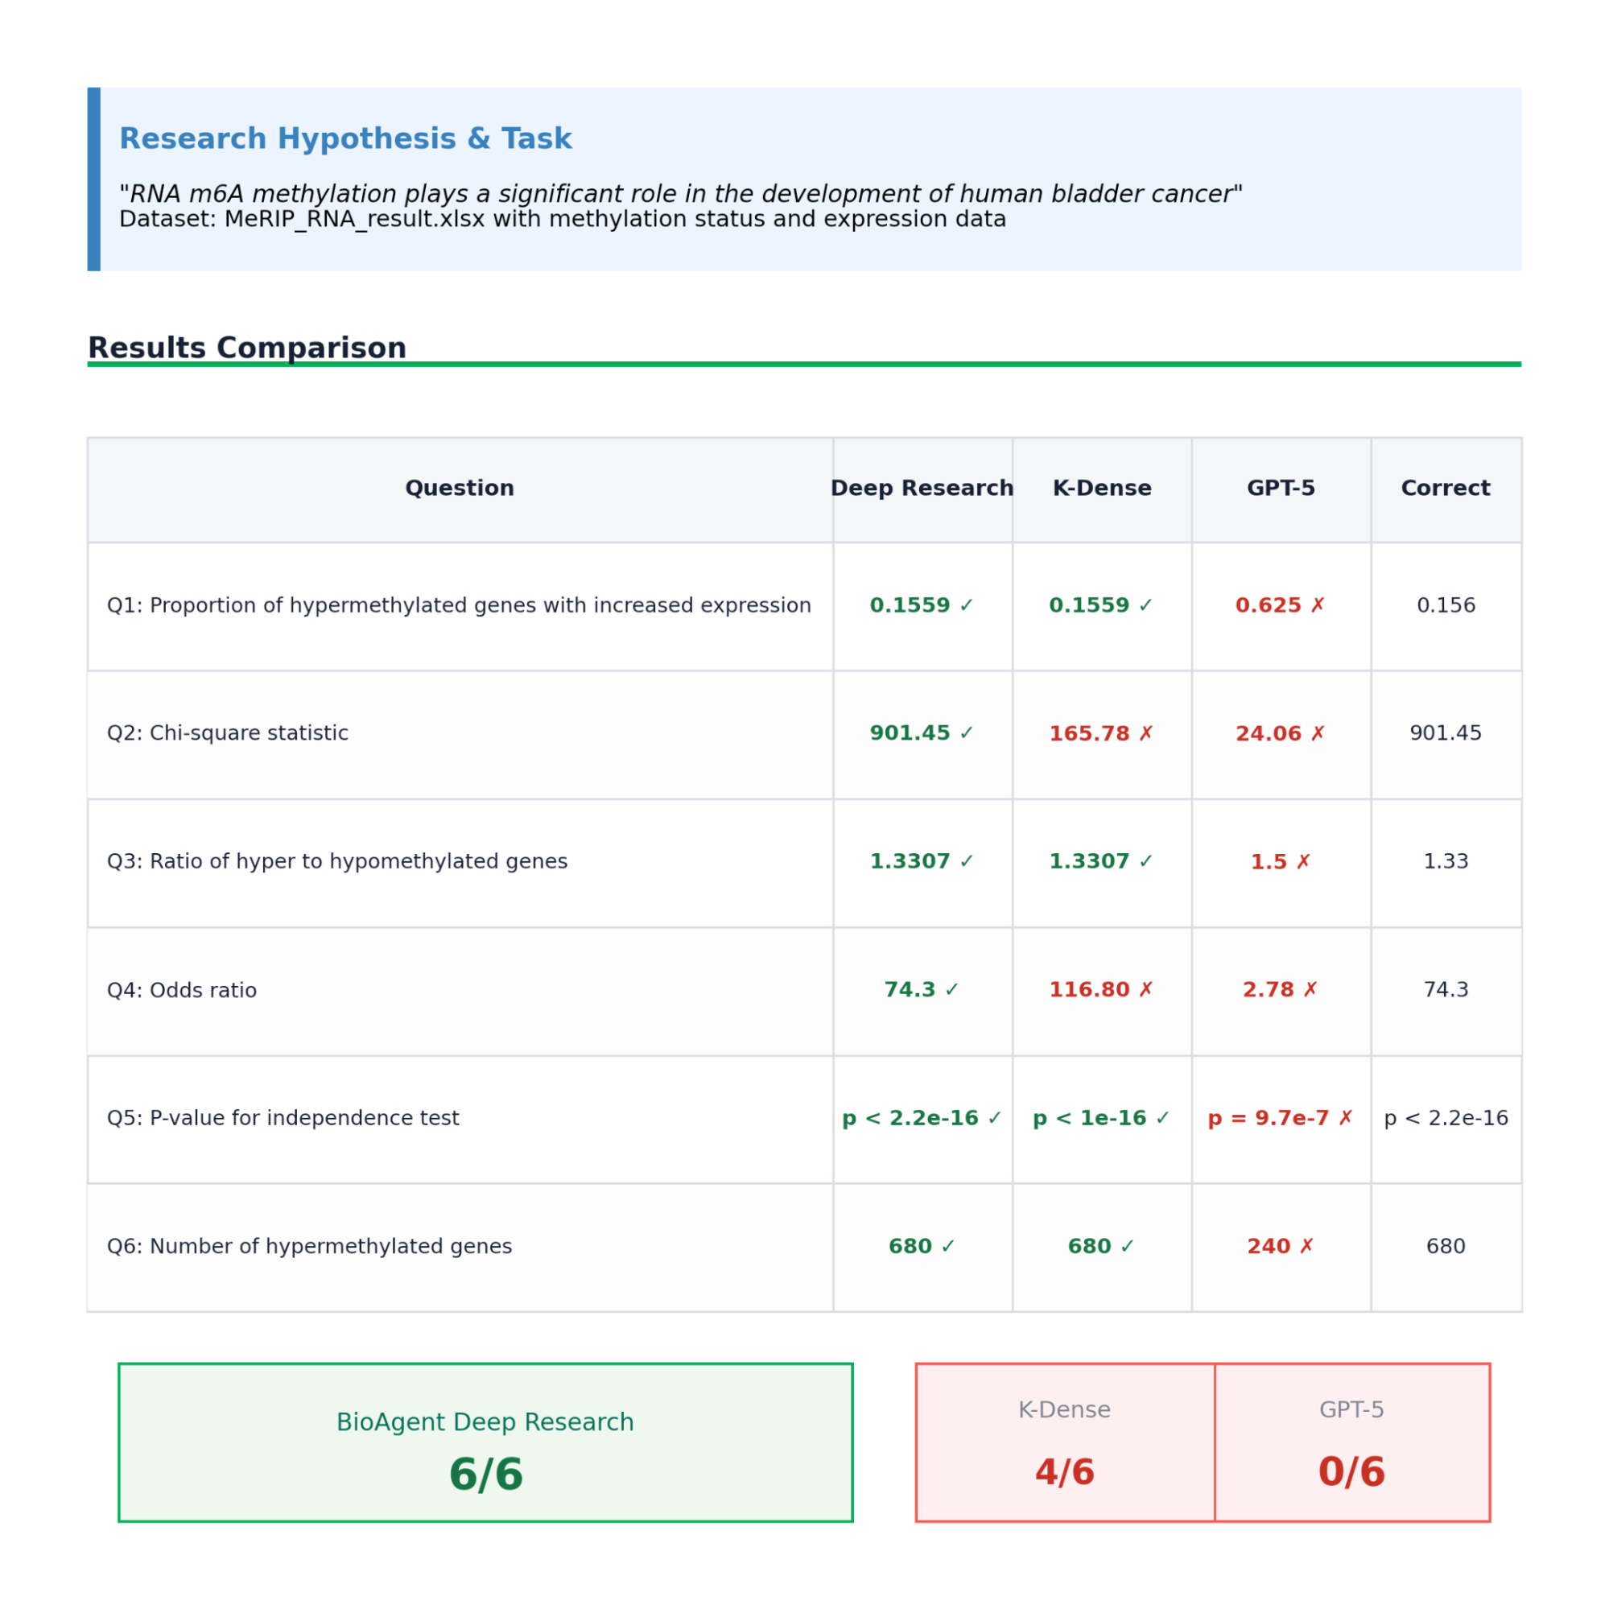The height and width of the screenshot is (1609, 1609).
Task: Click the K-Dense column header
Action: tap(1102, 489)
